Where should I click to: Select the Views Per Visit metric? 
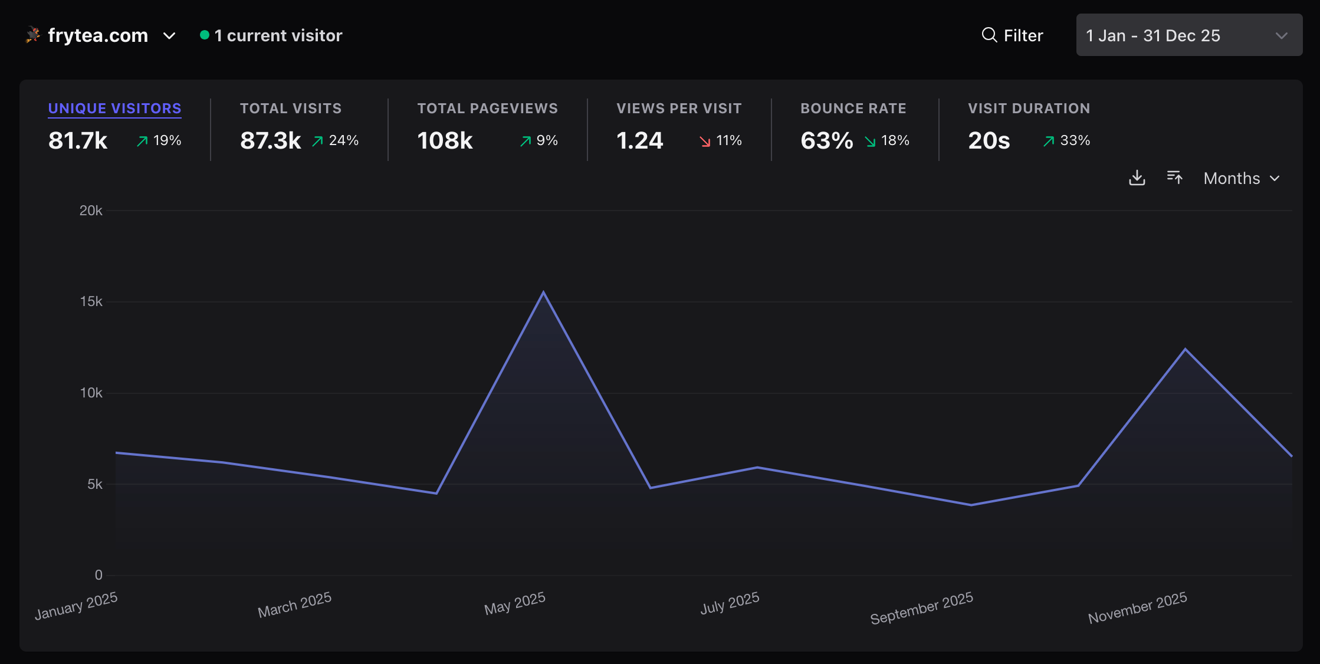(x=679, y=109)
